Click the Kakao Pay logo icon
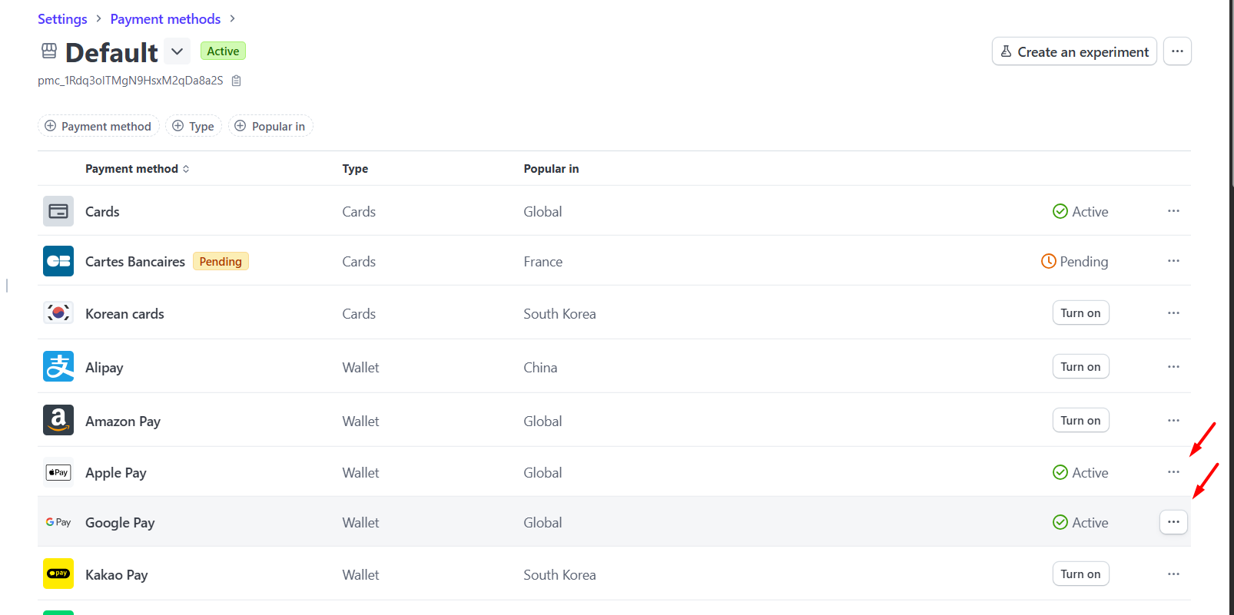Viewport: 1234px width, 615px height. tap(58, 574)
